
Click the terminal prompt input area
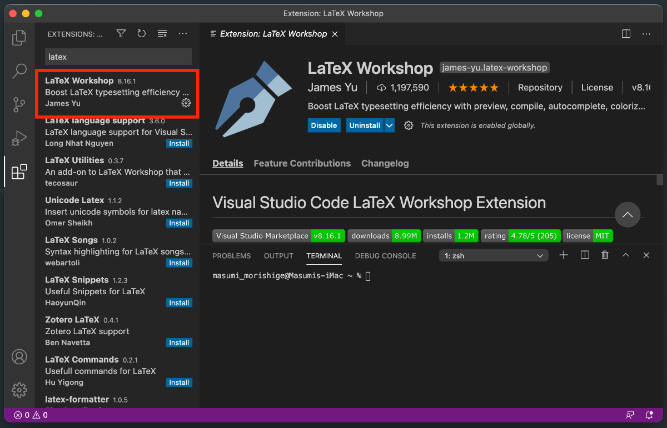pos(368,276)
